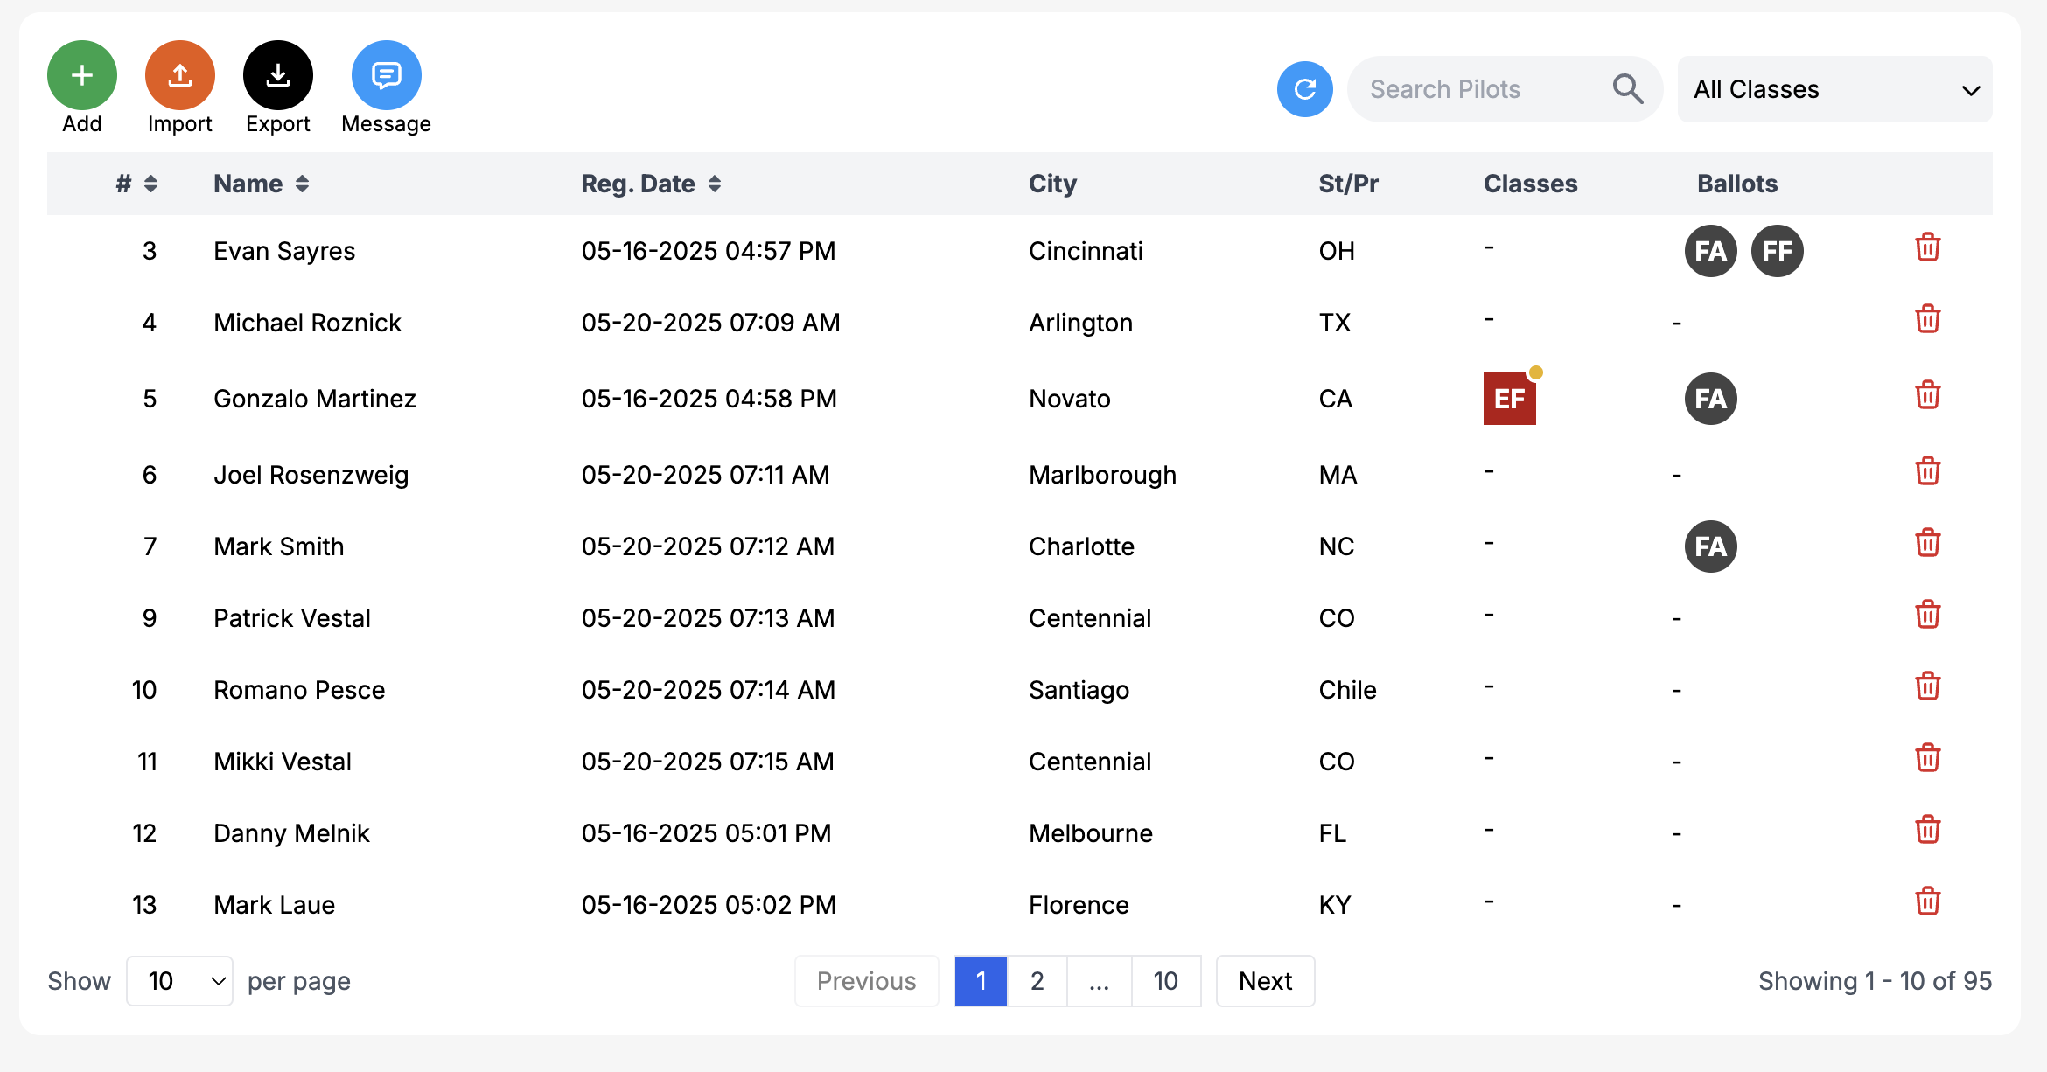The image size is (2047, 1072).
Task: Jump to page 10
Action: (1165, 981)
